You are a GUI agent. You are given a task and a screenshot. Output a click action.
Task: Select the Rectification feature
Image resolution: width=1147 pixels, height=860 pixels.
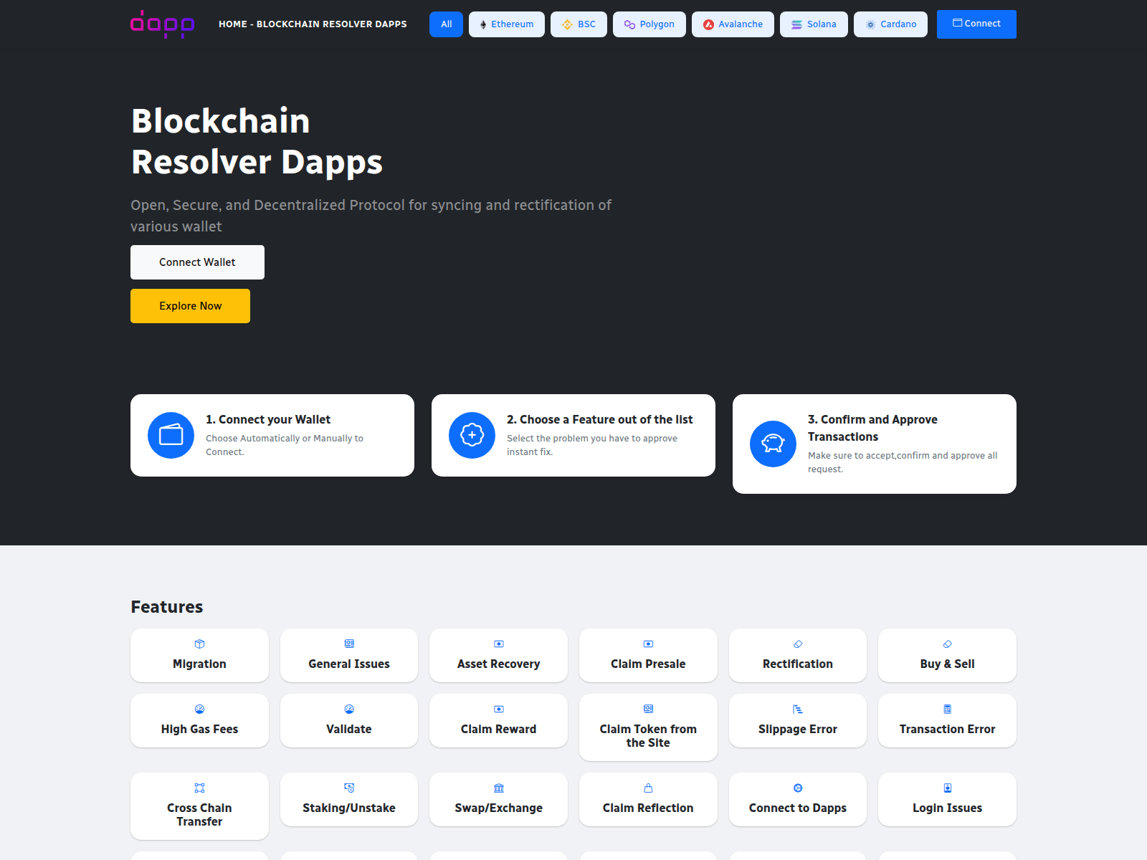pos(798,655)
